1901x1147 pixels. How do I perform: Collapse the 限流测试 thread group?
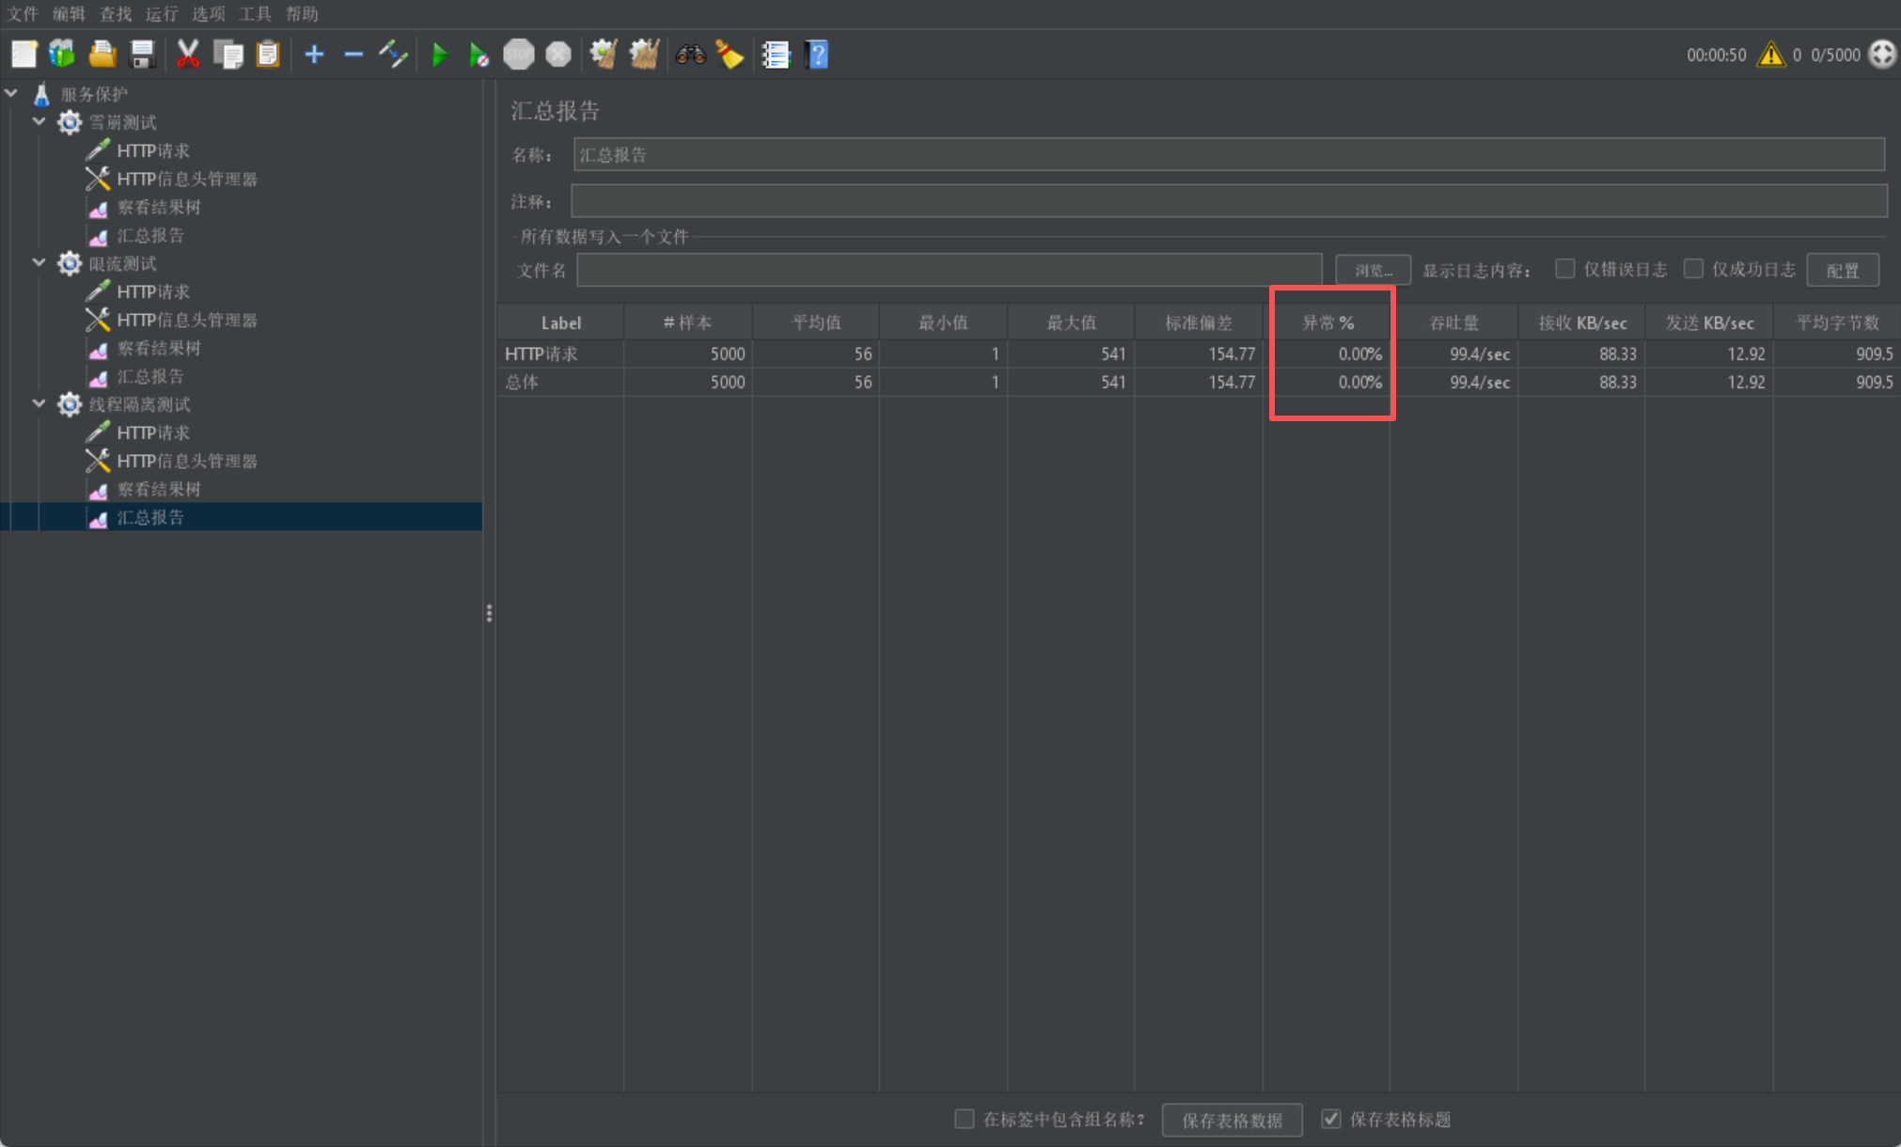click(39, 263)
